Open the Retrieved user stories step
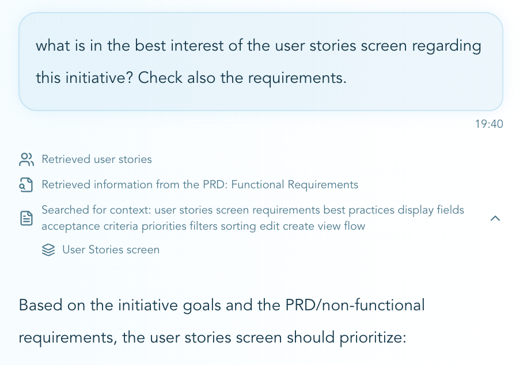Image resolution: width=531 pixels, height=365 pixels. click(97, 159)
